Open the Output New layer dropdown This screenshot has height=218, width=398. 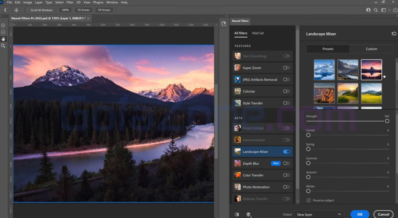(318, 214)
